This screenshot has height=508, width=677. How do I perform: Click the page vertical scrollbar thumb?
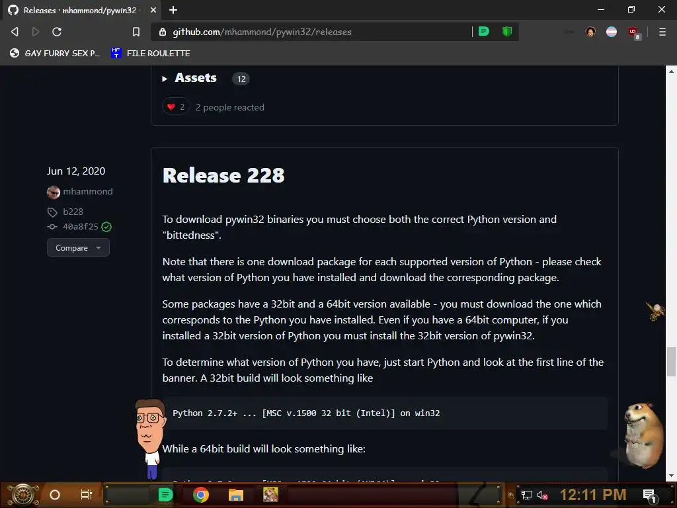click(x=671, y=362)
